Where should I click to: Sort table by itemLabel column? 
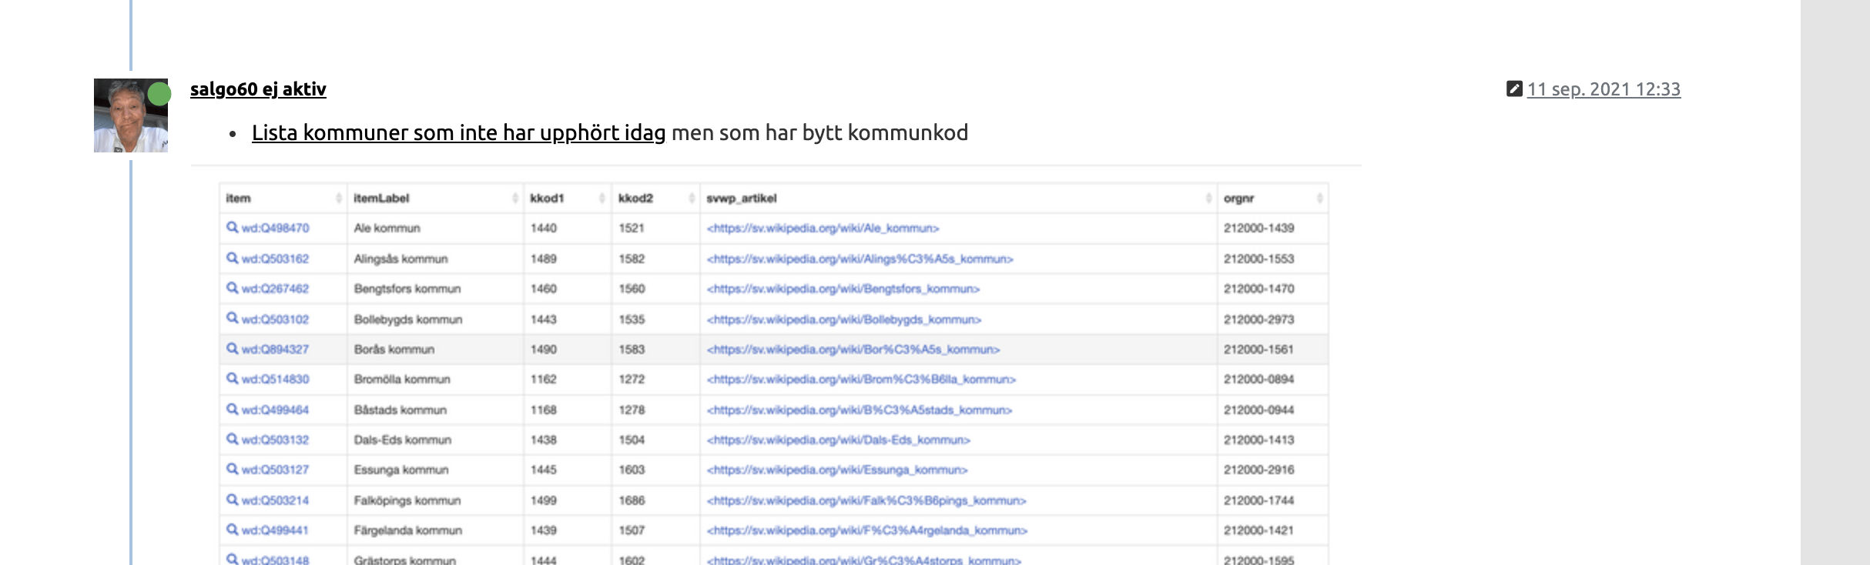[514, 199]
